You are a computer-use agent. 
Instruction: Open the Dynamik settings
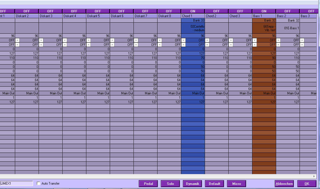coord(193,183)
